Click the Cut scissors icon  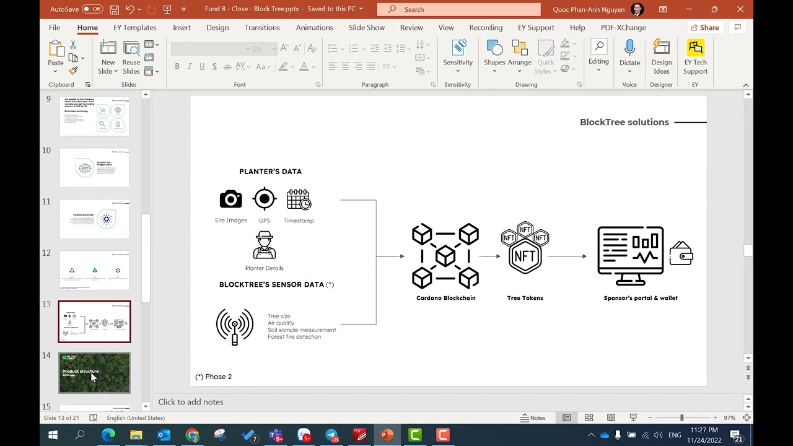click(x=73, y=45)
